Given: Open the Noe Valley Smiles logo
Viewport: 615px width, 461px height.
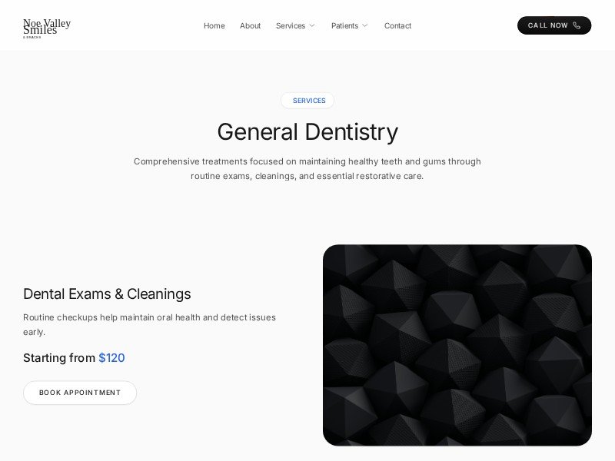Looking at the screenshot, I should pyautogui.click(x=47, y=28).
